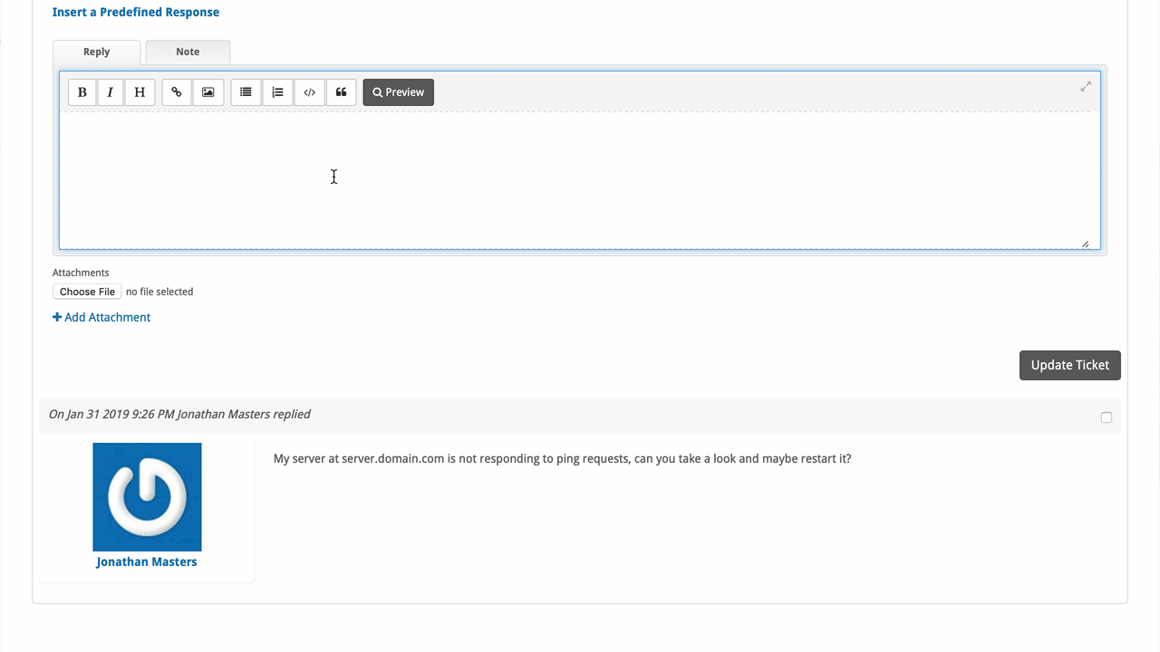Expand editor to fullscreen

tap(1086, 87)
